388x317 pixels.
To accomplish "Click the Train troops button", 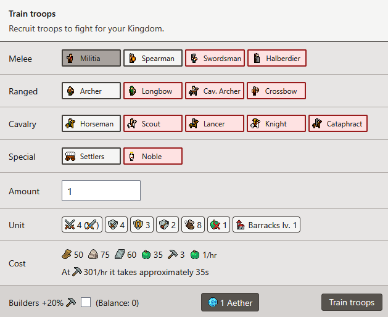I will point(352,302).
